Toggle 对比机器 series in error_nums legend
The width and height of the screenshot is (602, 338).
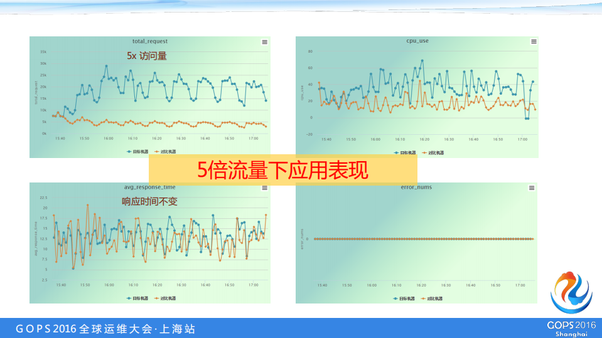point(432,298)
